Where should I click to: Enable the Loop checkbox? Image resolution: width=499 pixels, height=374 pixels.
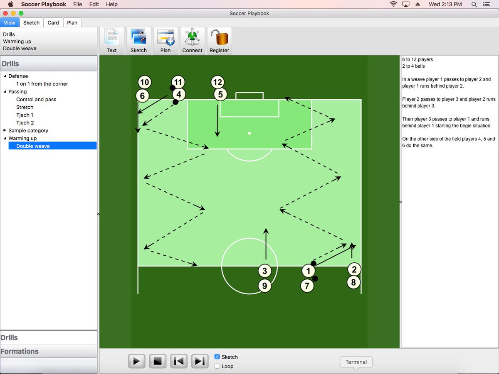coord(217,366)
